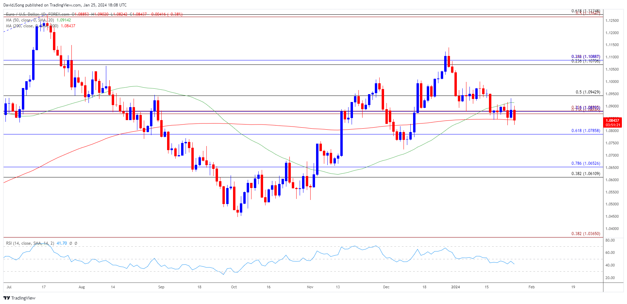The width and height of the screenshot is (627, 304).
Task: Click the 1.11000 price axis label
Action: pos(612,57)
